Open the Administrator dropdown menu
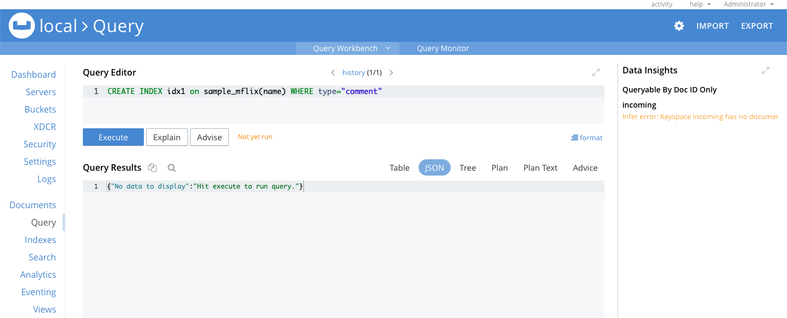The height and width of the screenshot is (318, 787). (749, 4)
